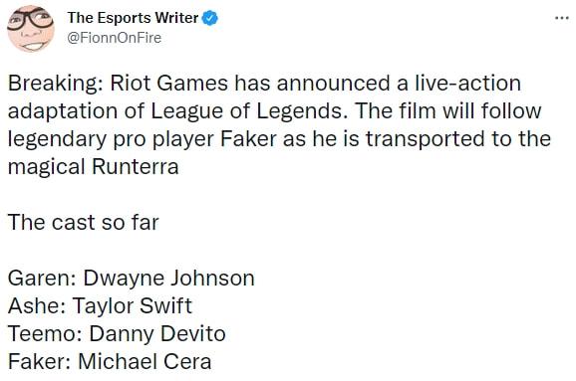
Task: Click the display name The Esports Writer
Action: pyautogui.click(x=133, y=18)
